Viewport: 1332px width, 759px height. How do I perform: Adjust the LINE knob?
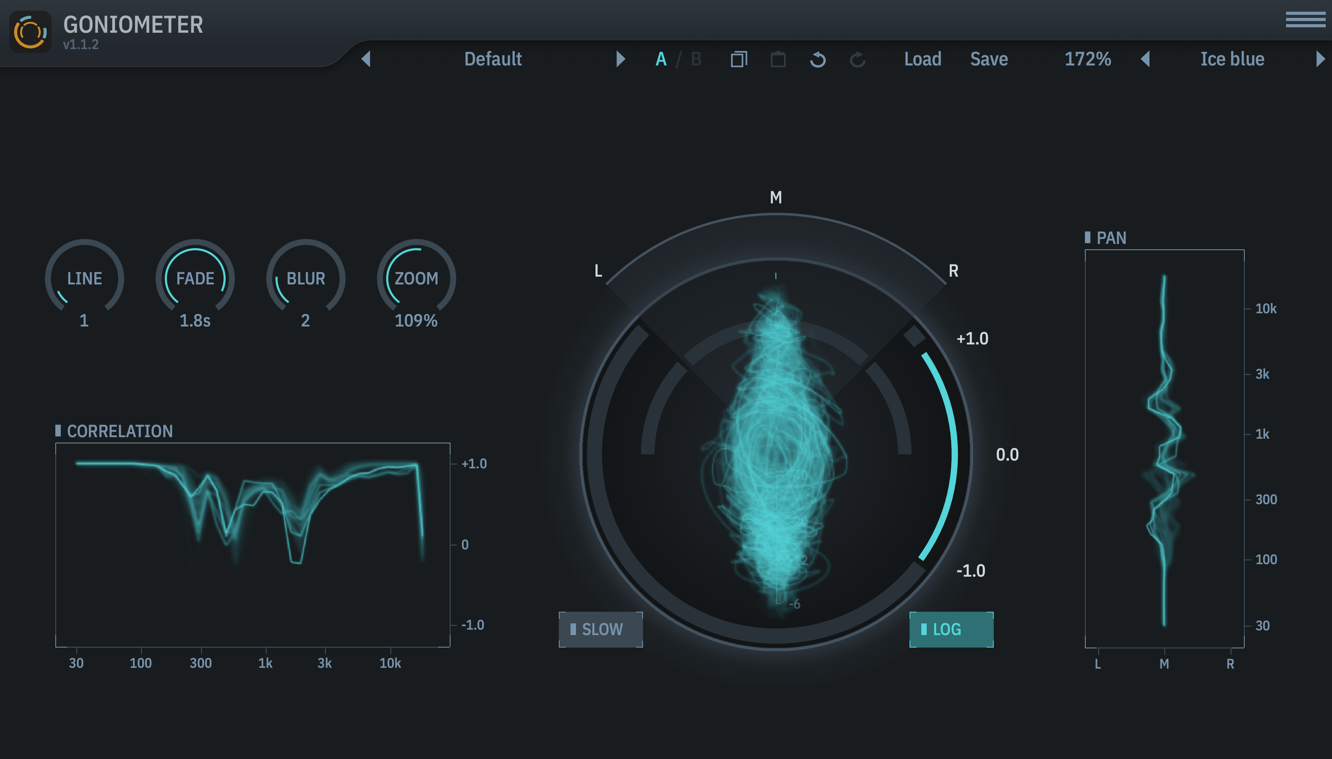click(84, 279)
